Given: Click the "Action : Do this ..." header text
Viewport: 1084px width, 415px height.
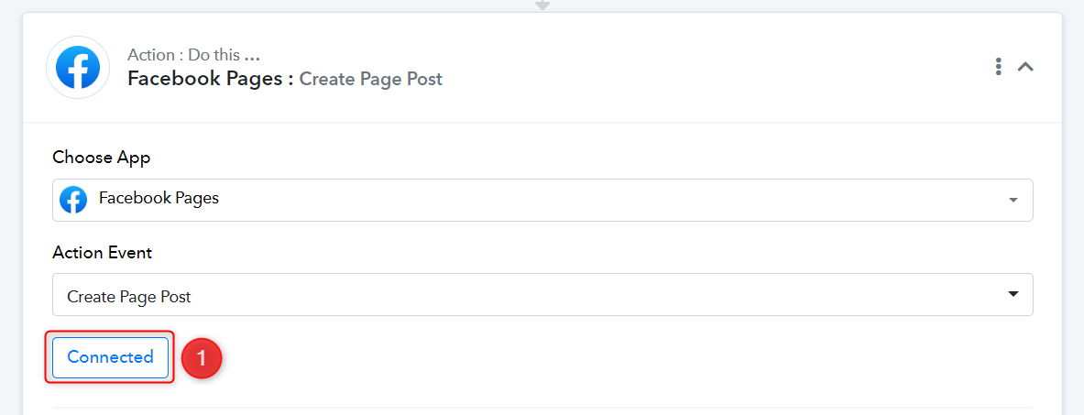Looking at the screenshot, I should 193,55.
